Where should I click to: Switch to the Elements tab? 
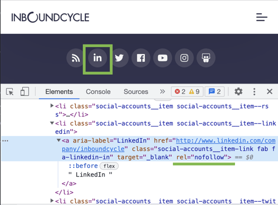click(59, 92)
